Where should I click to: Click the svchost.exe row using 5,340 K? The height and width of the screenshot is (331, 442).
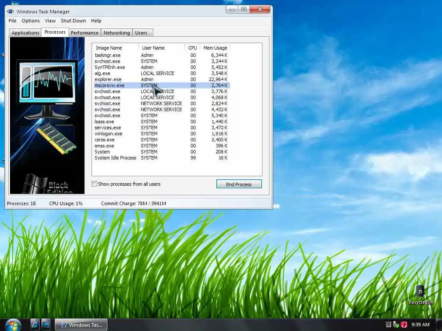[162, 116]
